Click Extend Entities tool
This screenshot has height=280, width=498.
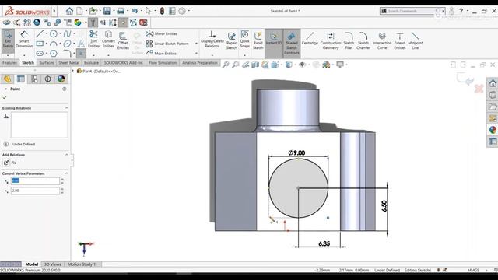click(x=400, y=40)
